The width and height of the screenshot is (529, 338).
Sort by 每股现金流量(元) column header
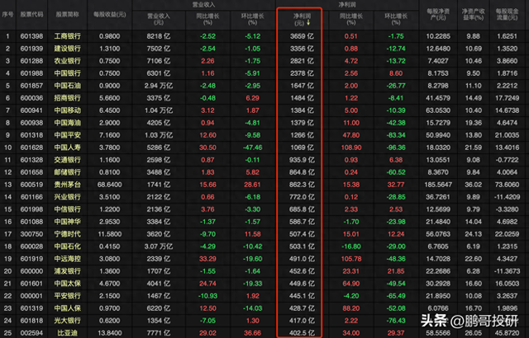pyautogui.click(x=507, y=15)
